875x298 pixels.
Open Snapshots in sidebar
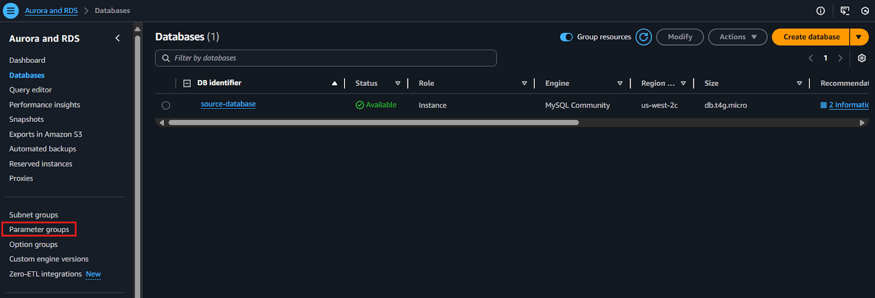click(x=26, y=119)
